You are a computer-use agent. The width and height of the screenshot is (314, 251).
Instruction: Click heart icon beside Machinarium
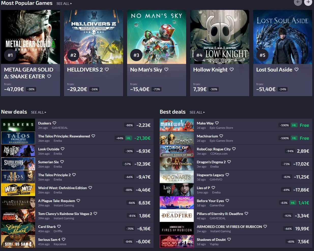(221, 136)
